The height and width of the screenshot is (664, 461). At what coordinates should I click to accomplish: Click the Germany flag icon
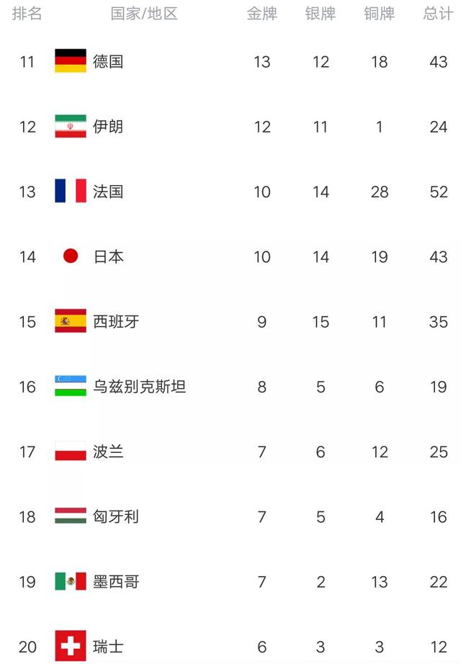click(x=71, y=61)
